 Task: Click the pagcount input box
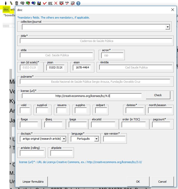coord(161,125)
